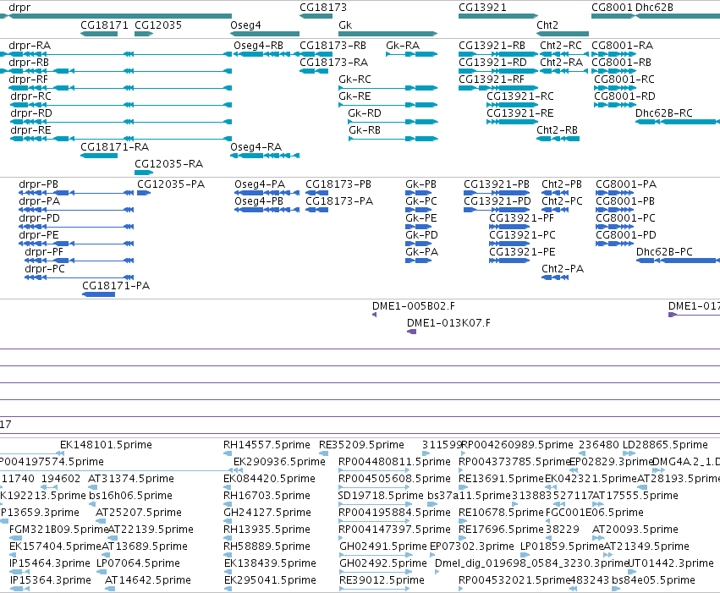
Task: Click transcript drpr-RE
Action: click(x=30, y=131)
